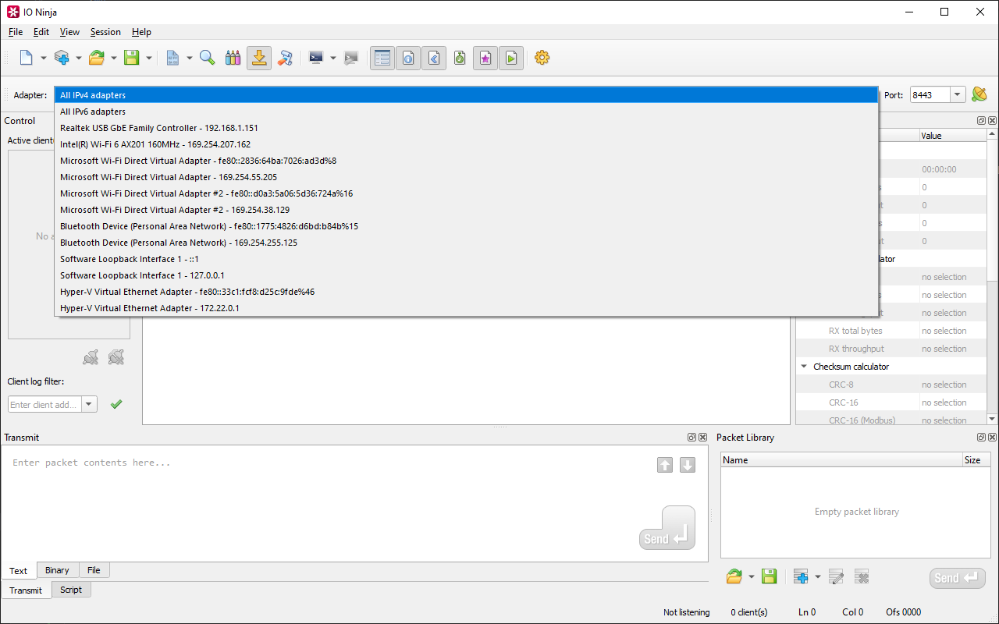Screen dimensions: 999x624
Task: Toggle the purple star pane button
Action: 485,58
